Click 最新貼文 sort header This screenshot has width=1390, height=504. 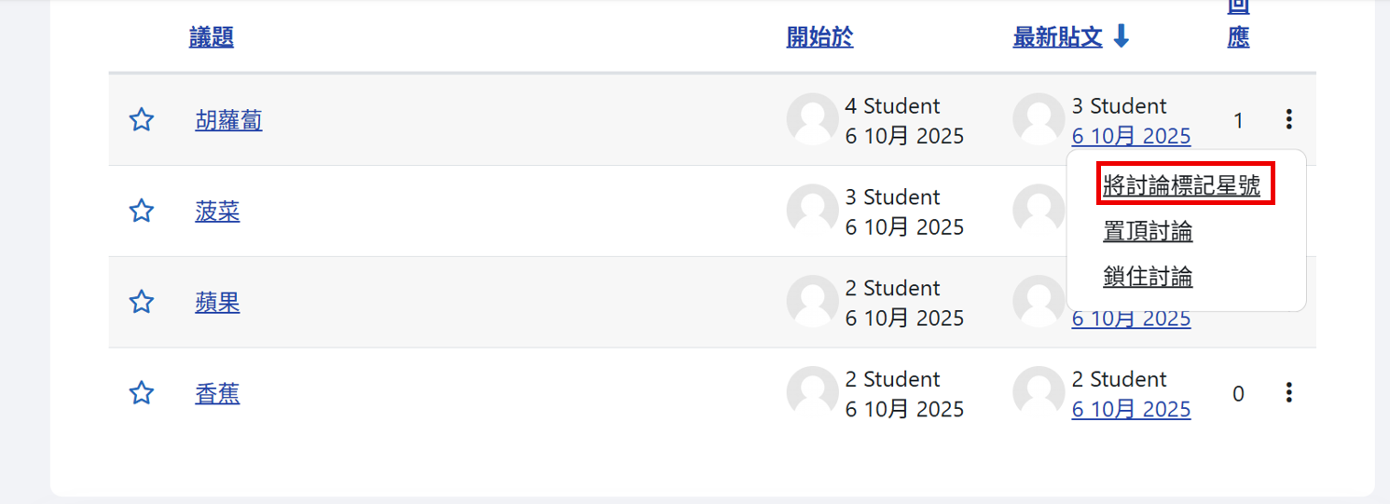coord(1058,37)
